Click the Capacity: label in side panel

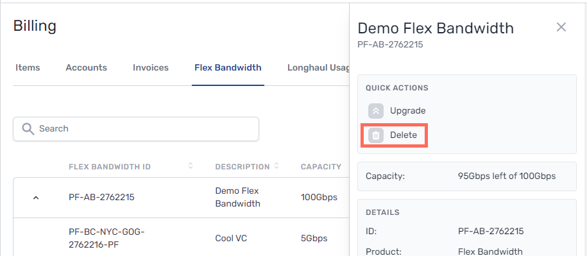coord(385,176)
